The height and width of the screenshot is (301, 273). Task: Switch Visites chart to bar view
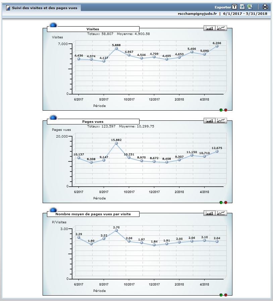[209, 28]
